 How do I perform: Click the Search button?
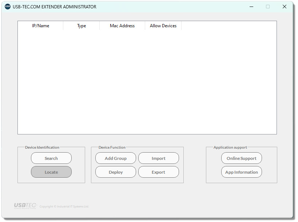pyautogui.click(x=51, y=158)
